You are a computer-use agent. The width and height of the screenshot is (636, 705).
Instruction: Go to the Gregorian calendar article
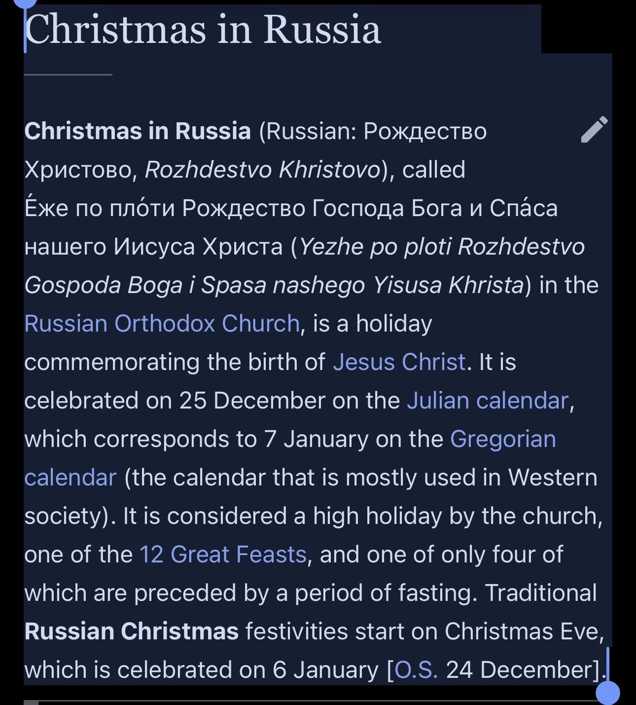[x=502, y=439]
